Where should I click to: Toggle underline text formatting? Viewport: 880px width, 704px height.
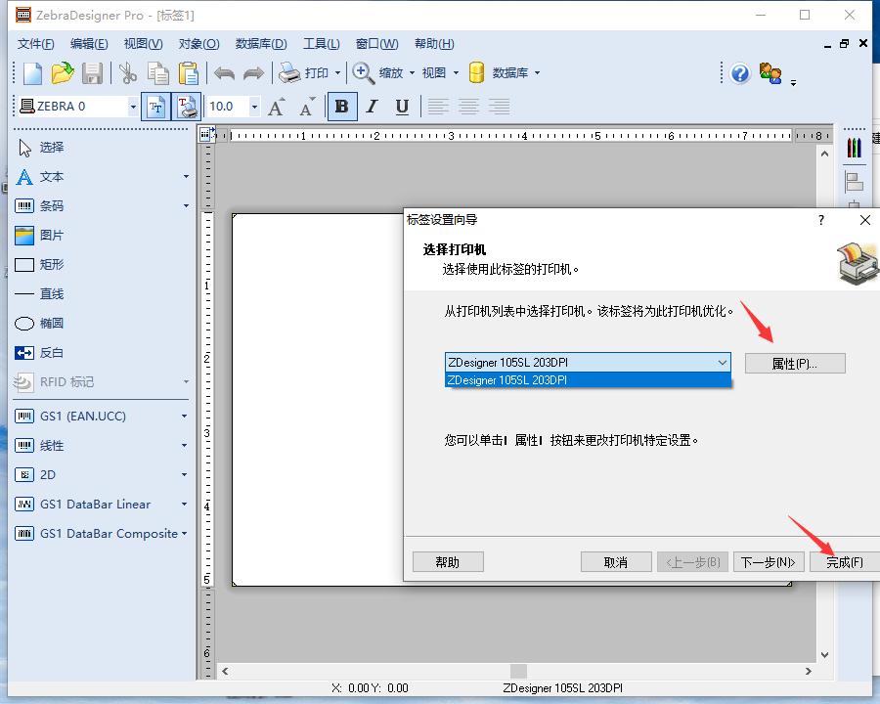(x=402, y=107)
